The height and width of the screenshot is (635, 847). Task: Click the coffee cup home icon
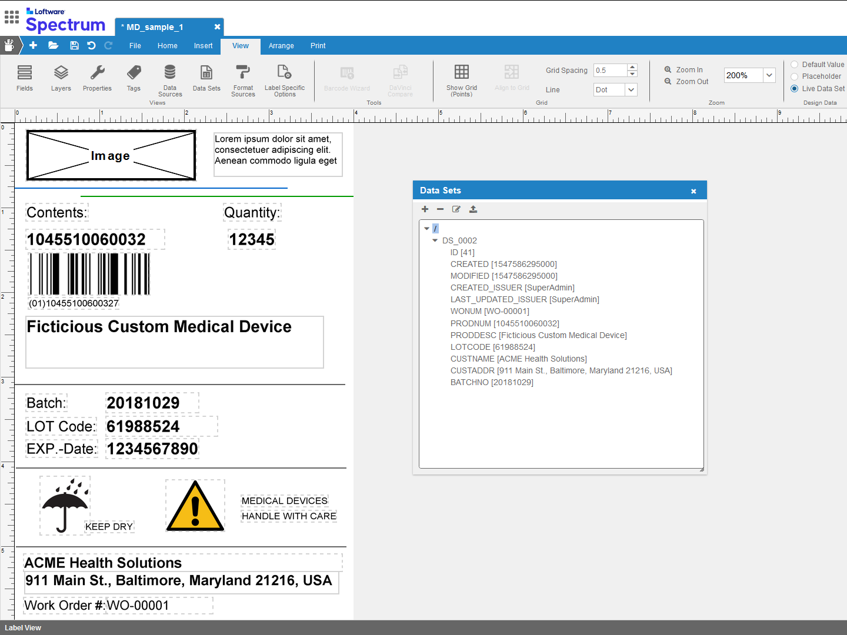(x=9, y=45)
